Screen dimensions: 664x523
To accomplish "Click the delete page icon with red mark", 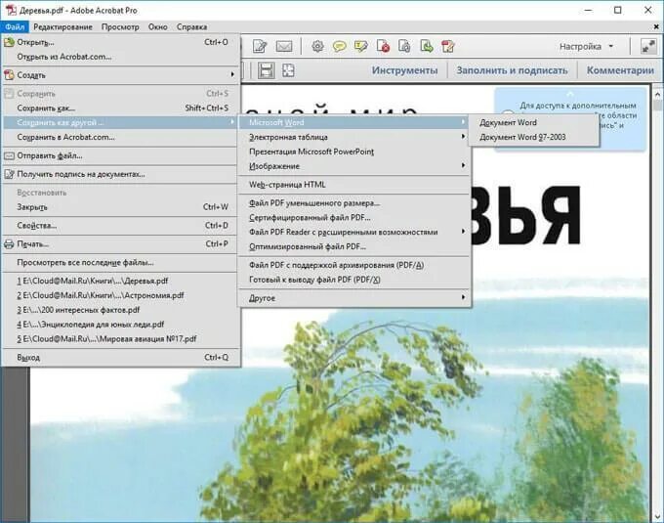I will 383,46.
